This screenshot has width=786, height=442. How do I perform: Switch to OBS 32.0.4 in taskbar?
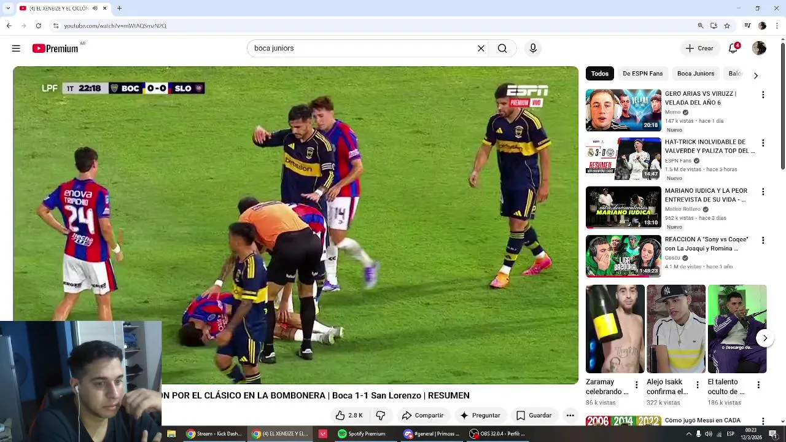[x=497, y=434]
